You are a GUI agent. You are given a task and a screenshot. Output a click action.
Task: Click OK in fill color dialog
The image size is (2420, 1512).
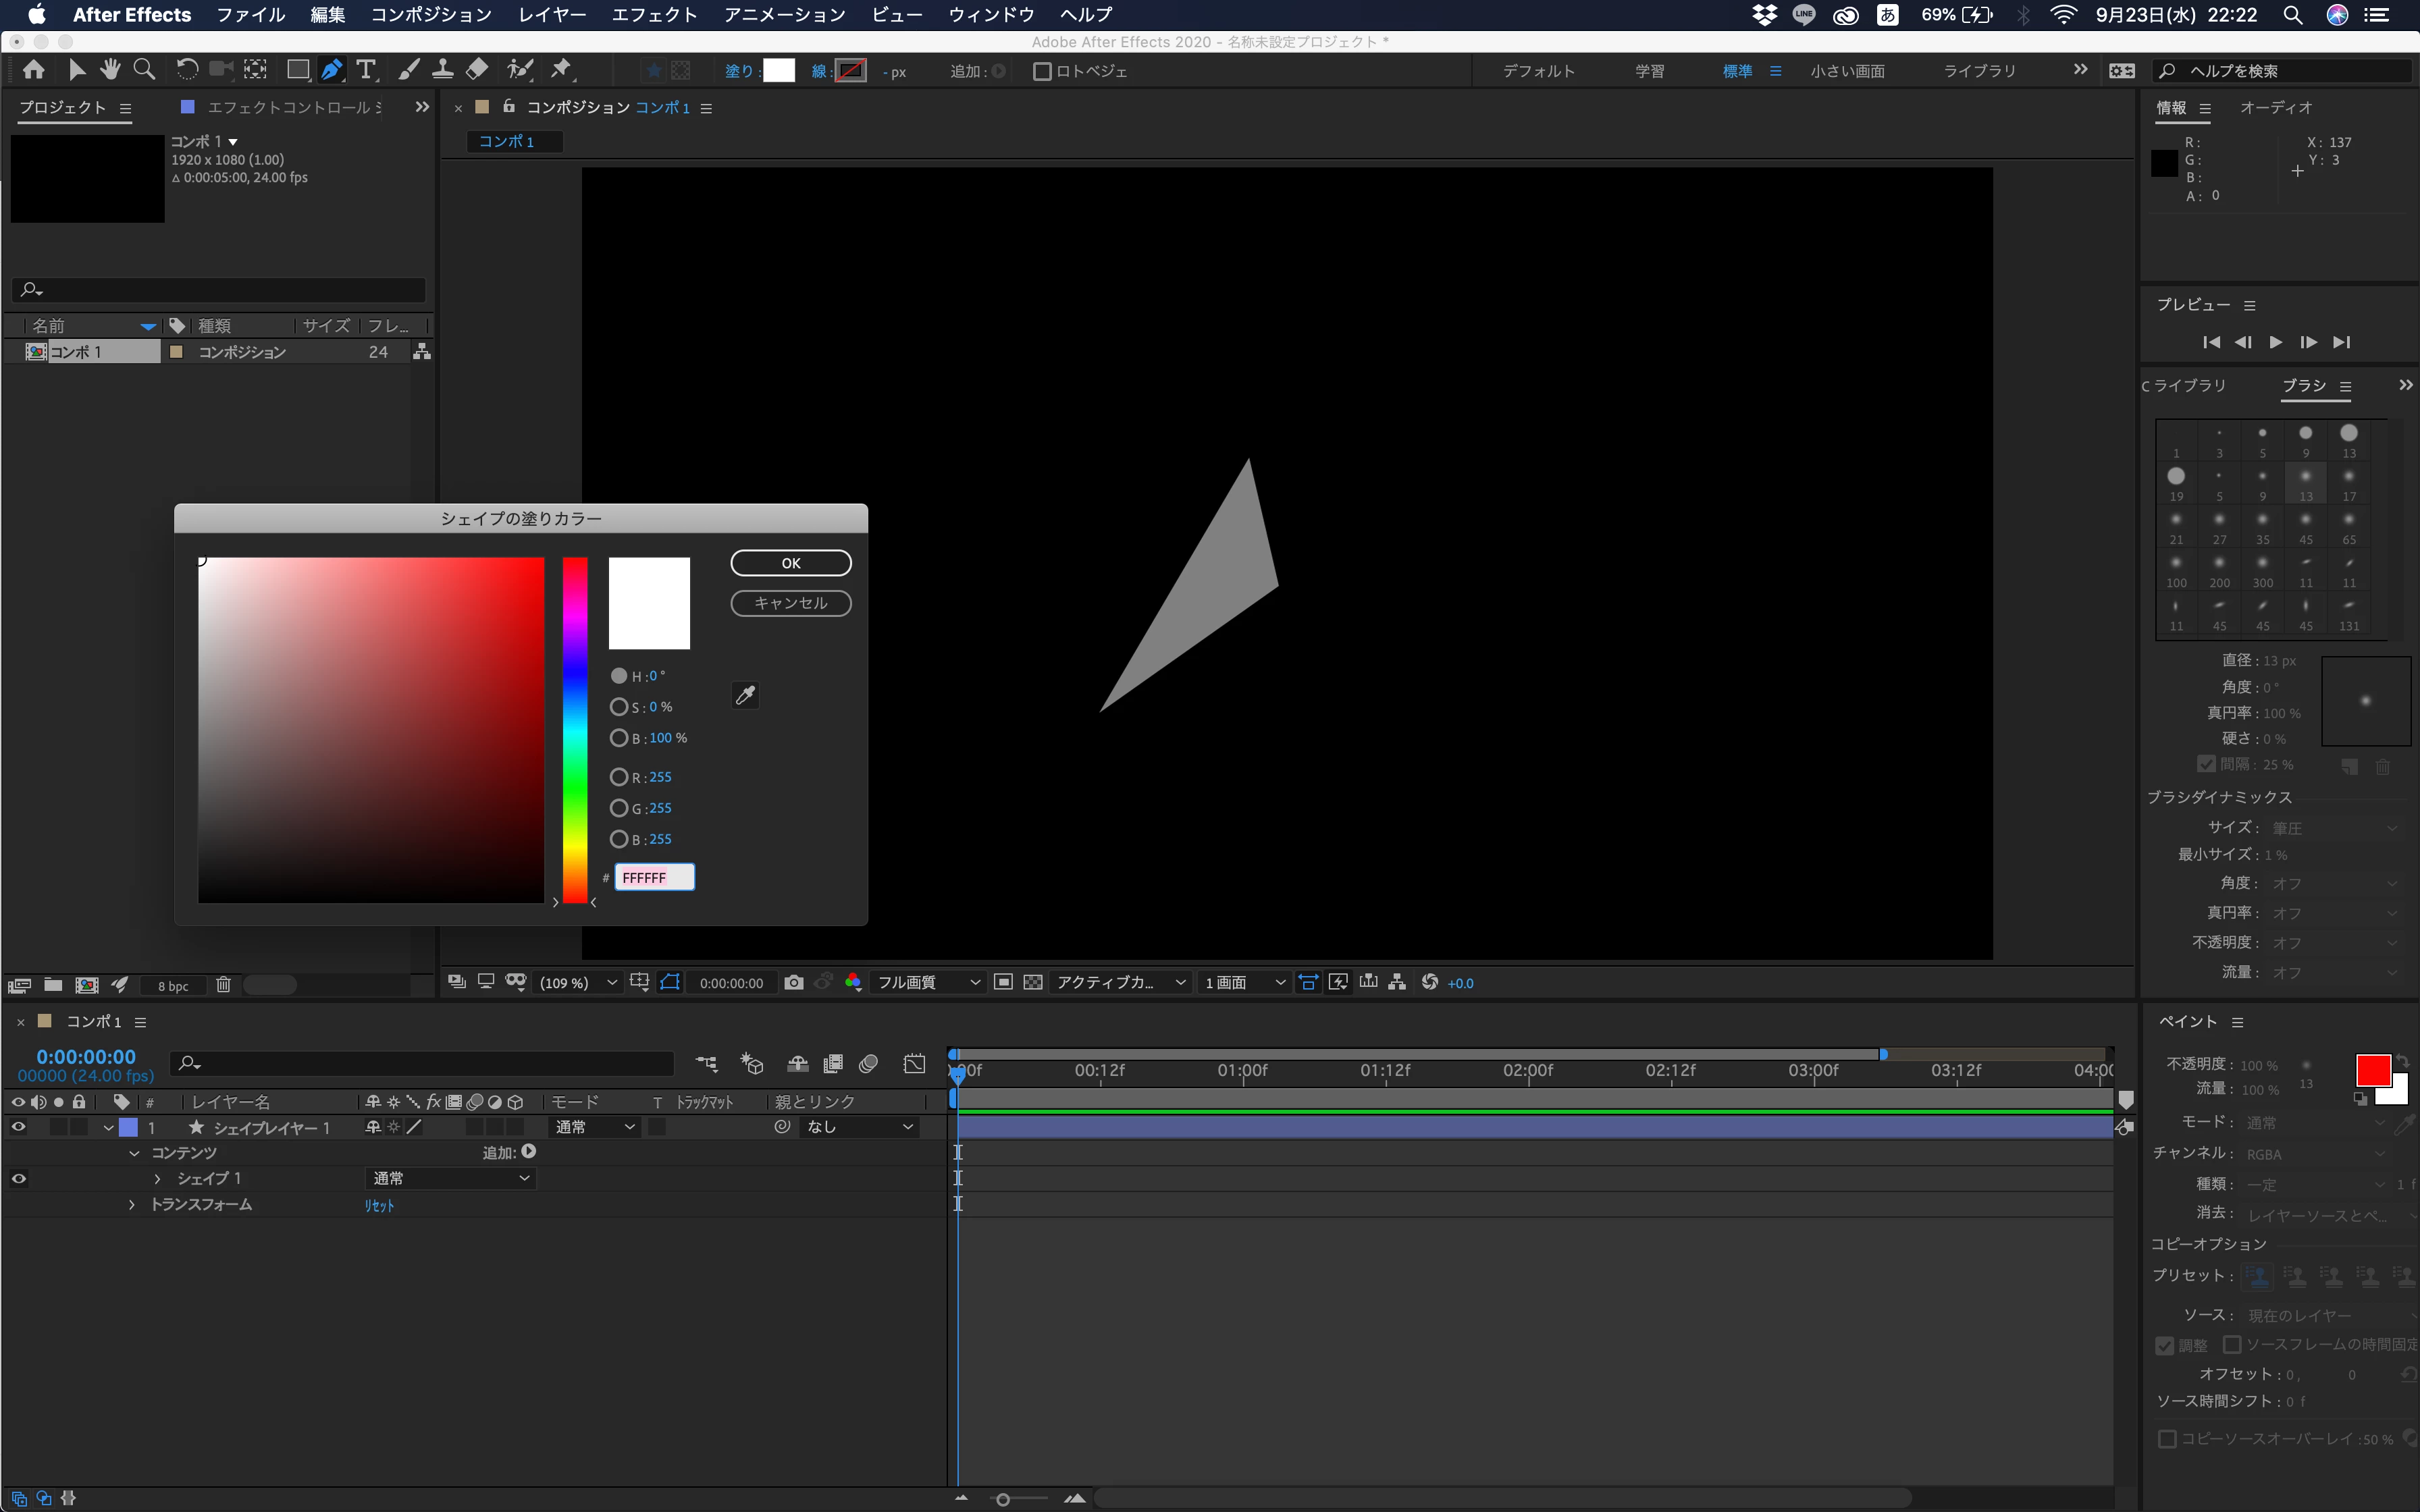791,563
